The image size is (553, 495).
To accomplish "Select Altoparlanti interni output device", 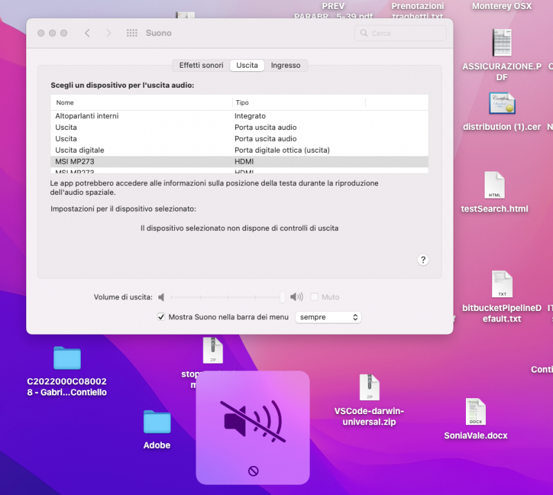I will point(87,116).
